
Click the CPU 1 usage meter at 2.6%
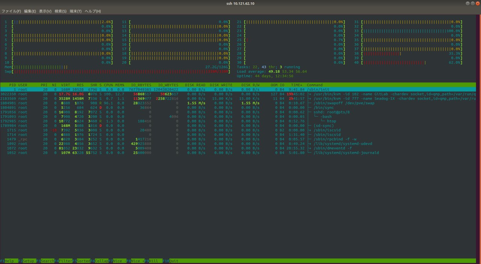59,22
